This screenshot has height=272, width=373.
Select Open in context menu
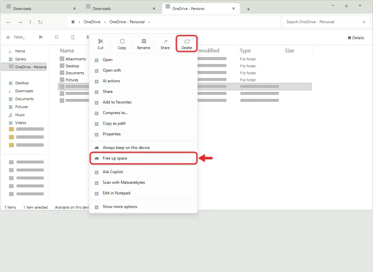click(144, 60)
